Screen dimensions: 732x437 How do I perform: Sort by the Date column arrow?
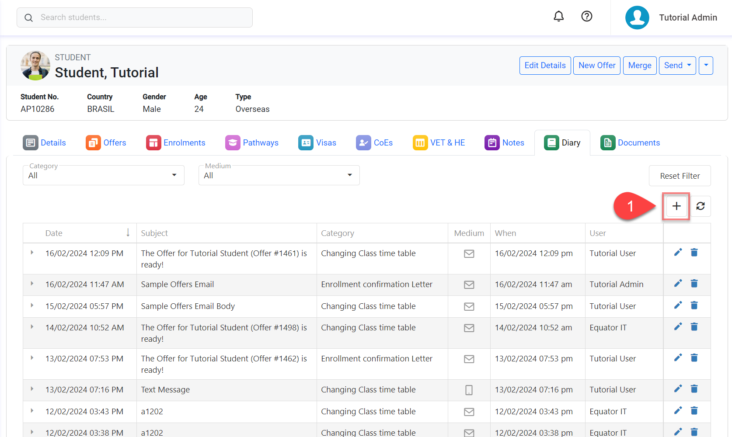click(x=128, y=232)
